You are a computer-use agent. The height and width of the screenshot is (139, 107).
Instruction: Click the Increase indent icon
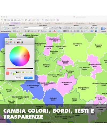(x=77, y=28)
